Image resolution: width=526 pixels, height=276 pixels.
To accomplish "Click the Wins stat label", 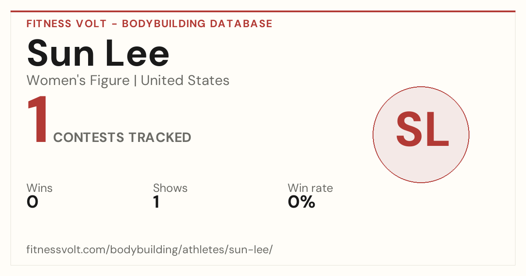I will 39,188.
